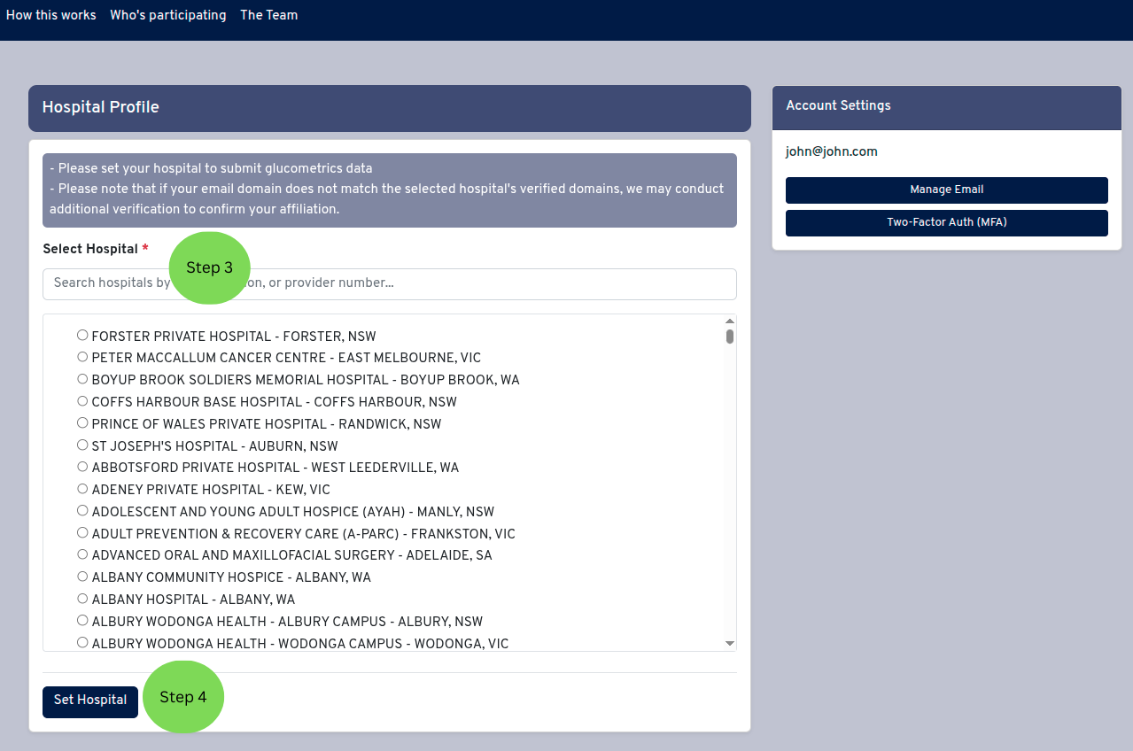Choose Peter MacCallum Cancer Centre option

82,357
